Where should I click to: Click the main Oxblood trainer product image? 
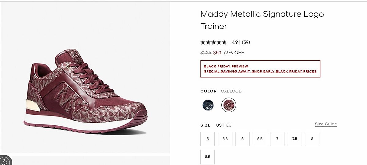click(86, 91)
